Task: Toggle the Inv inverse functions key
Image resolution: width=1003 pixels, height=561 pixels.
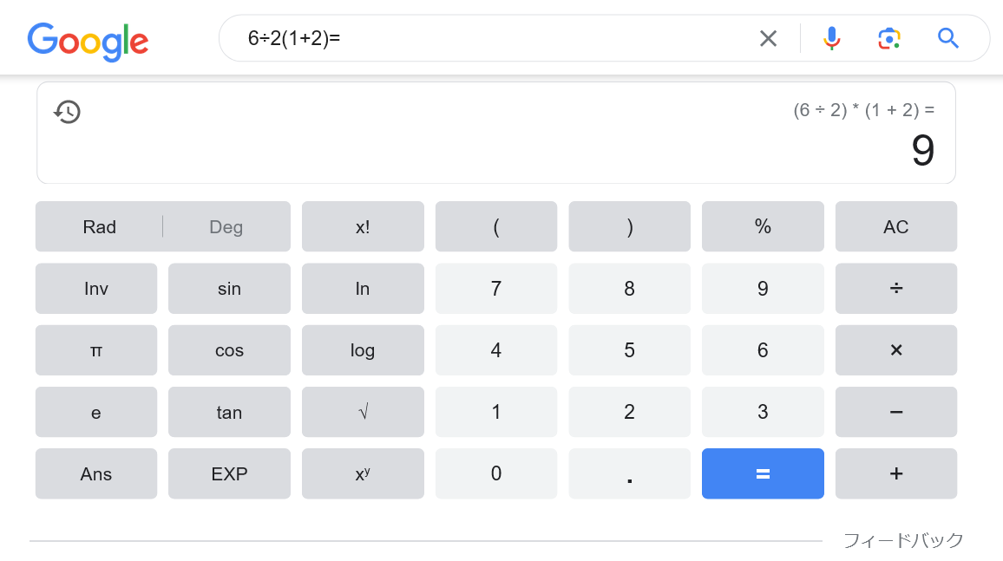Action: tap(96, 289)
